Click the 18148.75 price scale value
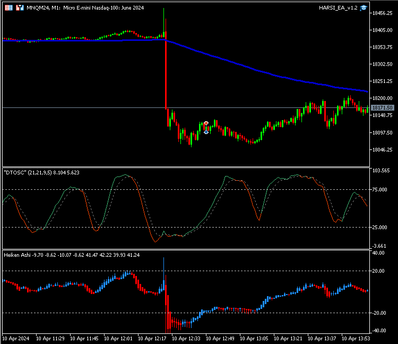Viewport: 398px width, 344px height. (x=382, y=115)
